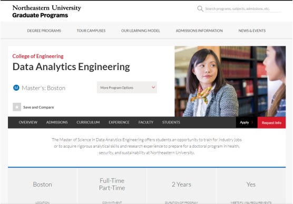Click the Master's: Boston text
This screenshot has height=204, width=293.
(x=44, y=88)
